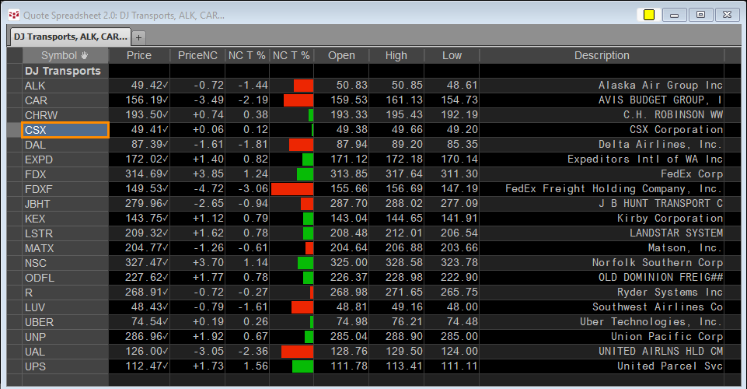The height and width of the screenshot is (389, 747).
Task: Click the Open column header
Action: (341, 55)
